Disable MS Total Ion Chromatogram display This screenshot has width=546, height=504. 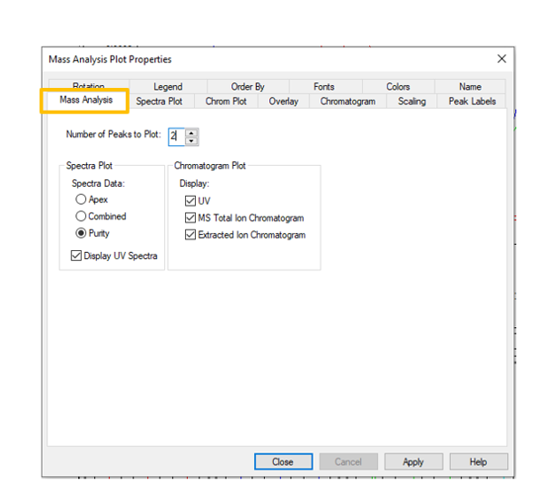(x=190, y=218)
